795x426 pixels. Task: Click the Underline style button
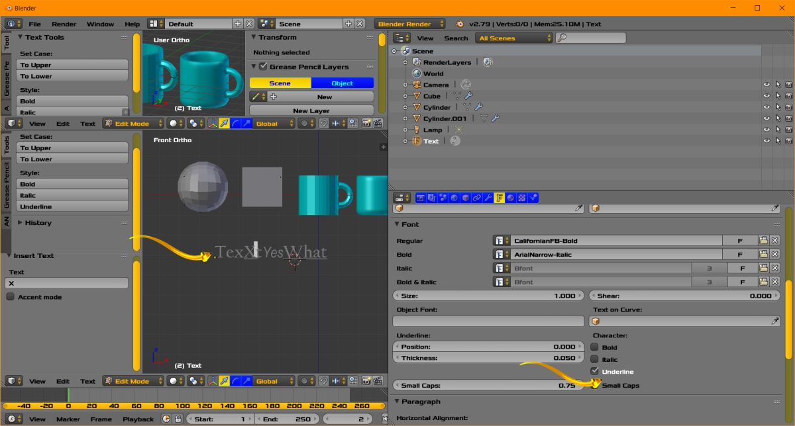point(73,206)
